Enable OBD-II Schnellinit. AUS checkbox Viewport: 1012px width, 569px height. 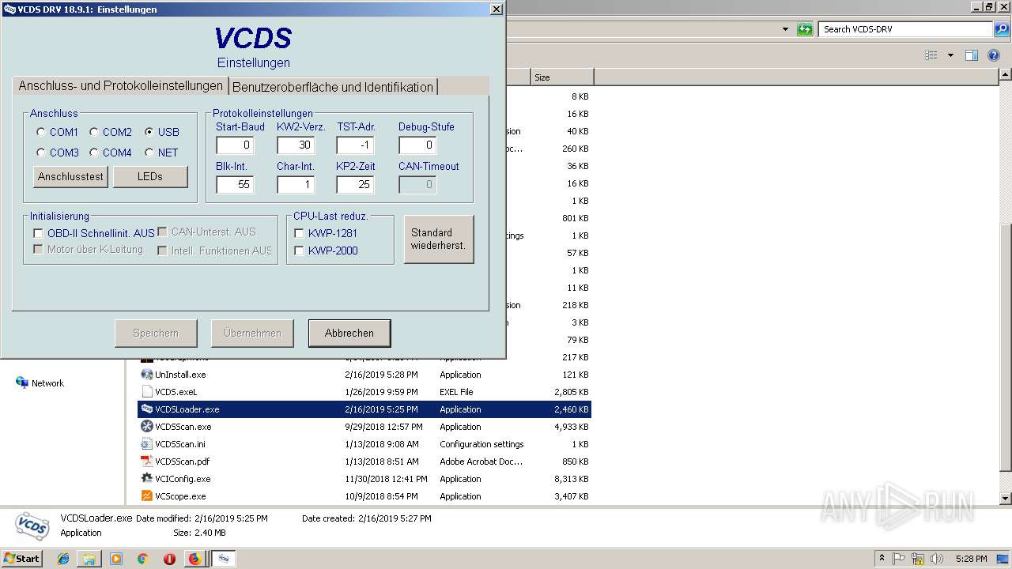pos(38,233)
